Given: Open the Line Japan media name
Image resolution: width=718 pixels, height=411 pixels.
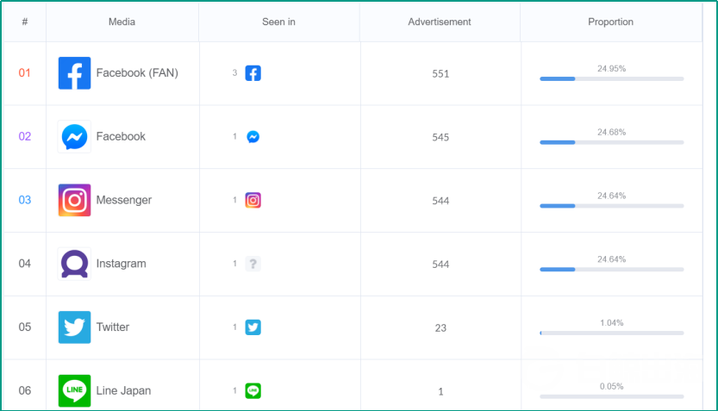Looking at the screenshot, I should pyautogui.click(x=123, y=391).
